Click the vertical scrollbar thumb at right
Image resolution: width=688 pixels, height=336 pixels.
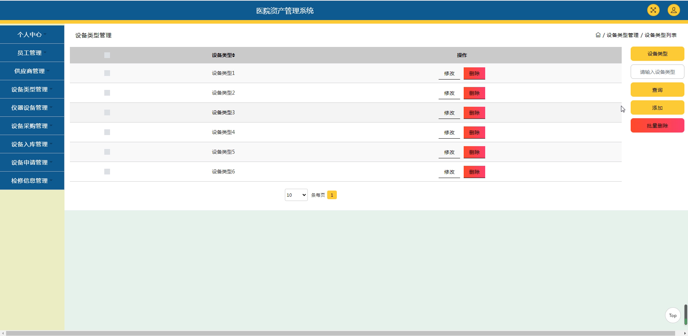pyautogui.click(x=686, y=315)
